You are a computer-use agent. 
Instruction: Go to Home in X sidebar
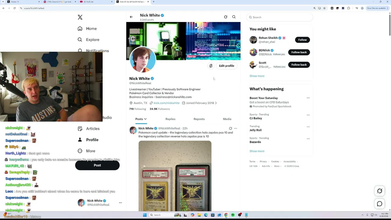click(87, 28)
